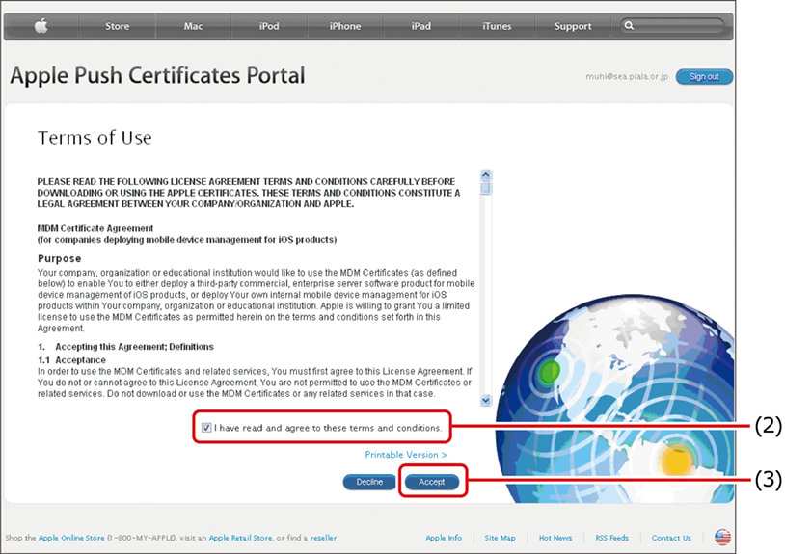Go to the iPhone section
The image size is (785, 554).
tap(345, 26)
